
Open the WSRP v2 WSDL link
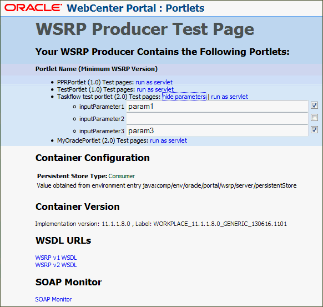(x=56, y=265)
